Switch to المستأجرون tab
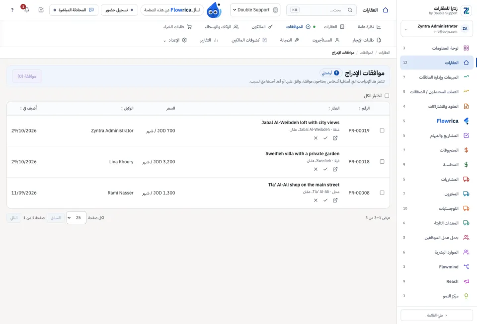Viewport: 477px width, 324px height. 325,40
